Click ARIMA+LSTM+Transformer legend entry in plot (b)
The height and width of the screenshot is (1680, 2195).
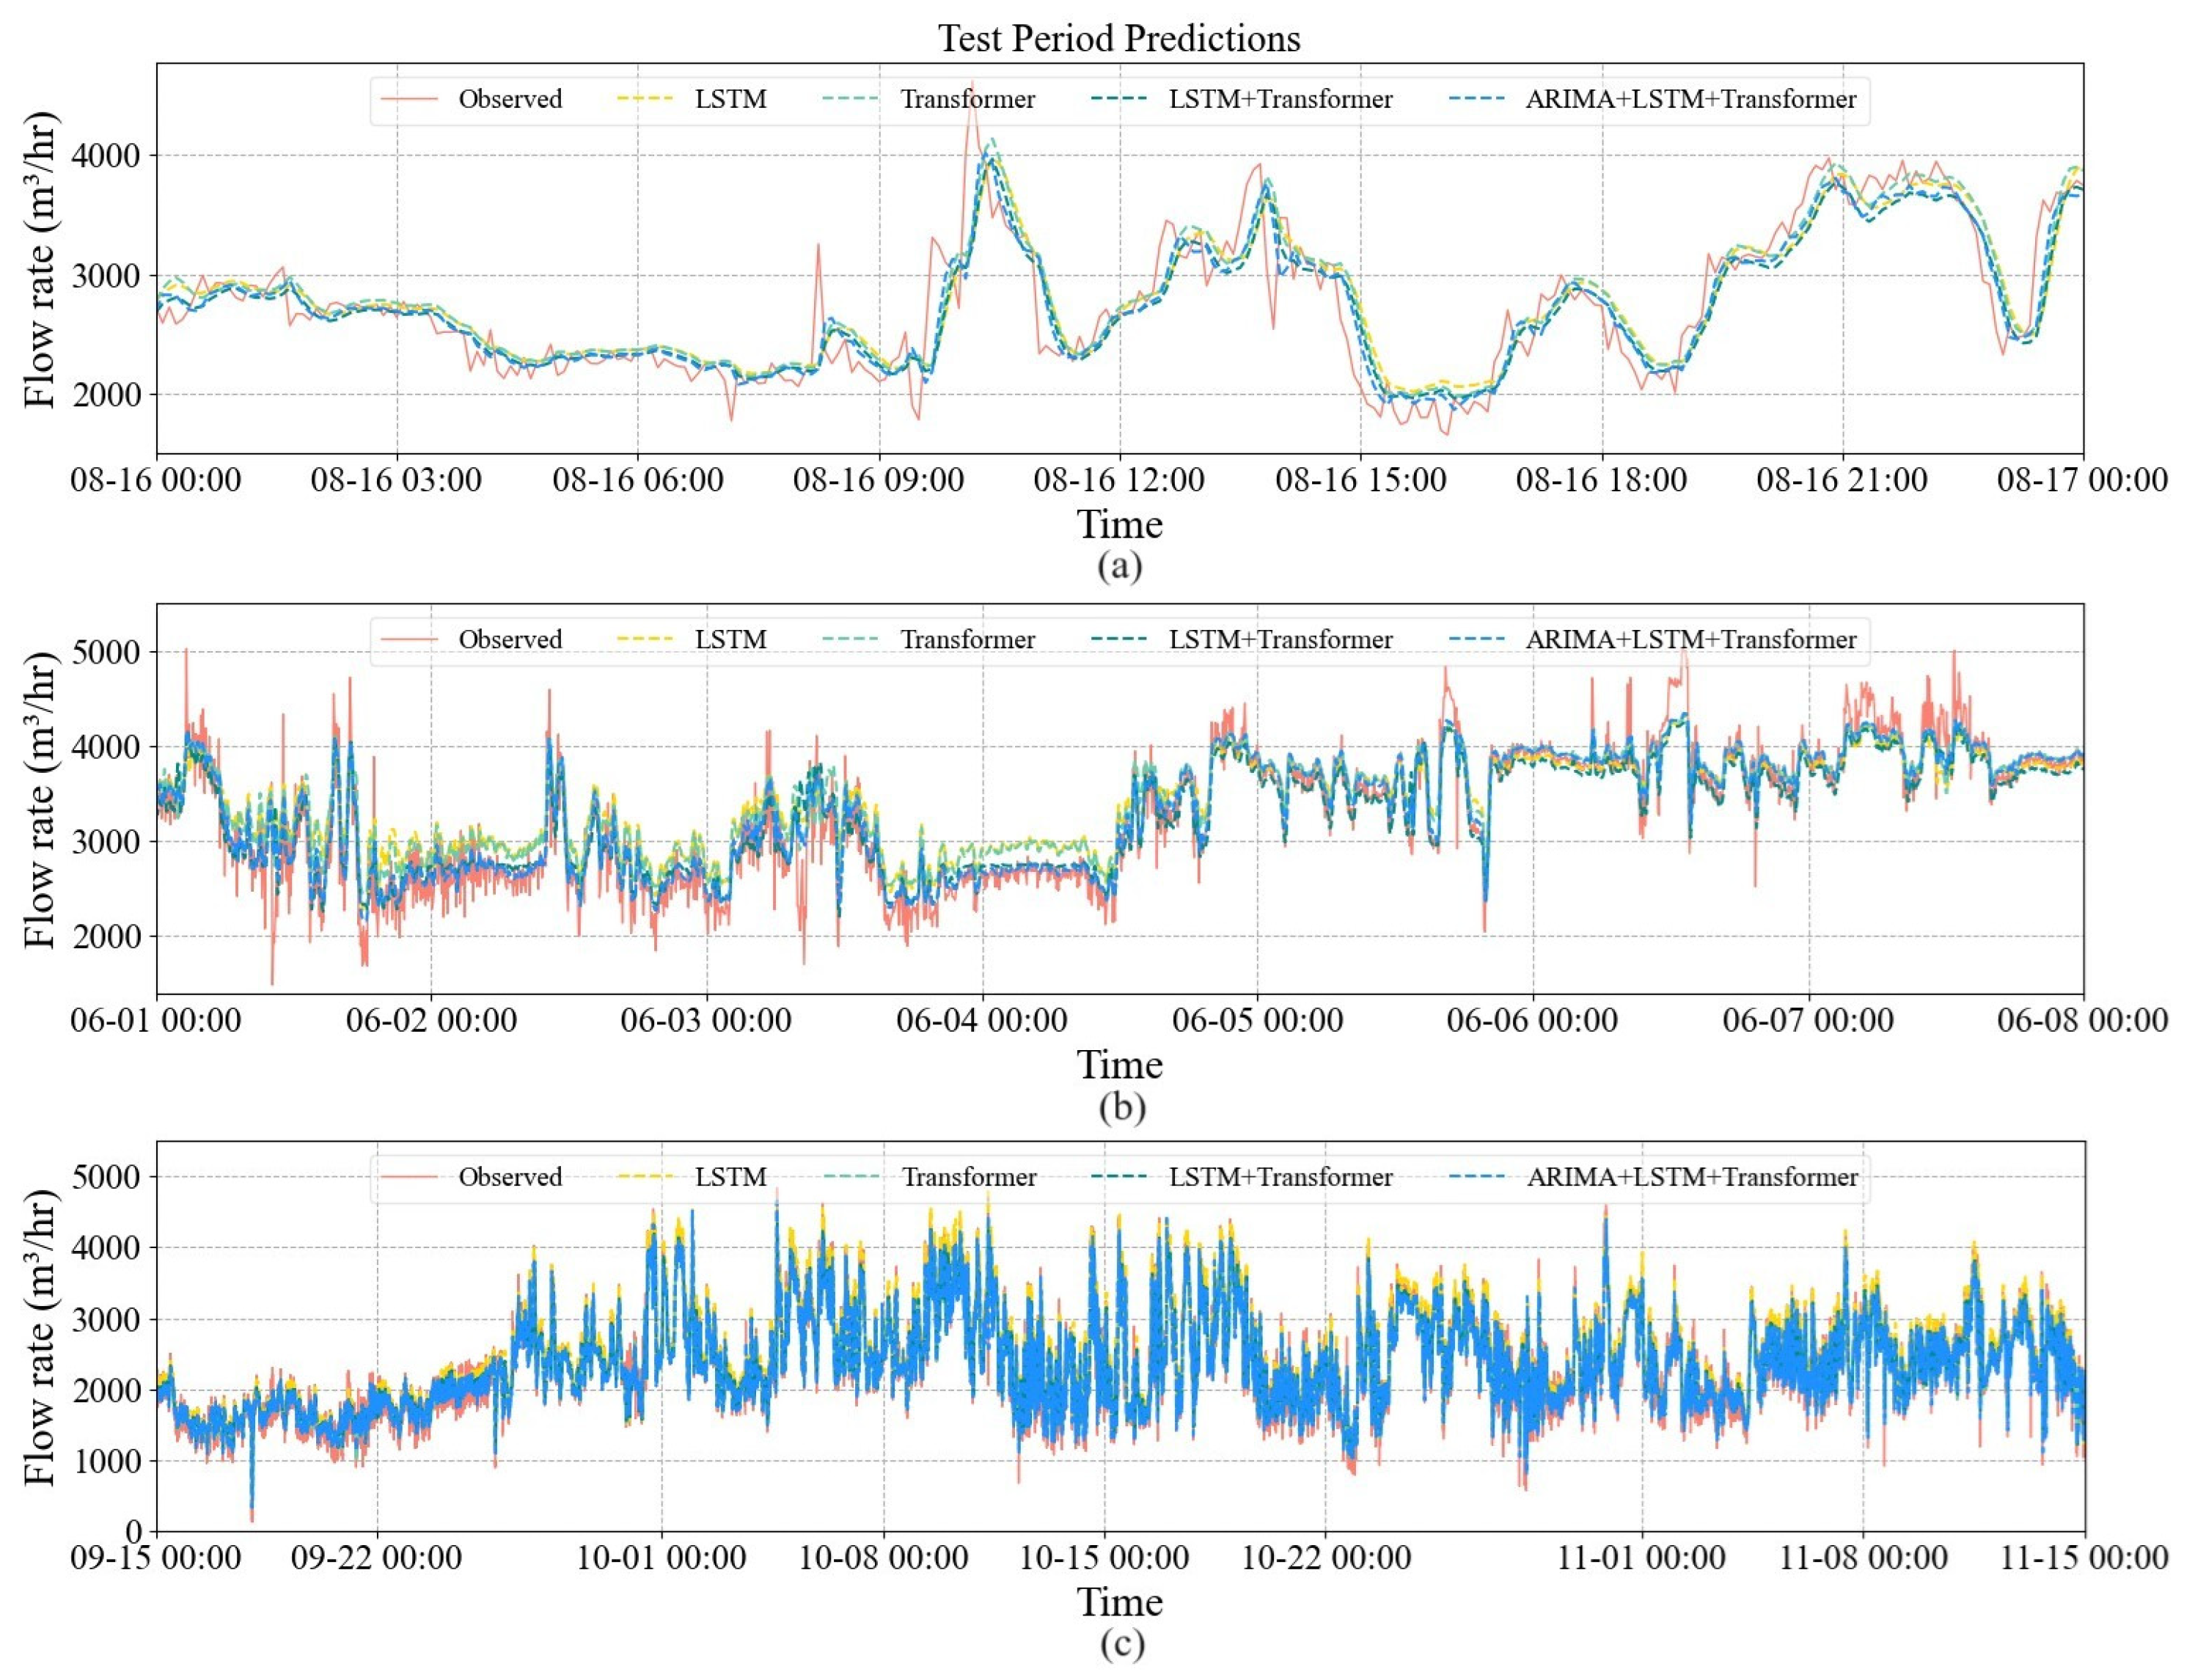1690,639
